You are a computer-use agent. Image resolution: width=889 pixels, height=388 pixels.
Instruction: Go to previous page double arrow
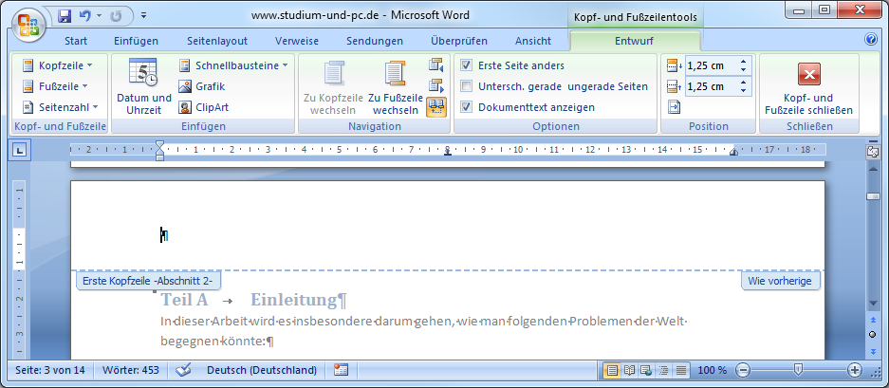[x=873, y=321]
